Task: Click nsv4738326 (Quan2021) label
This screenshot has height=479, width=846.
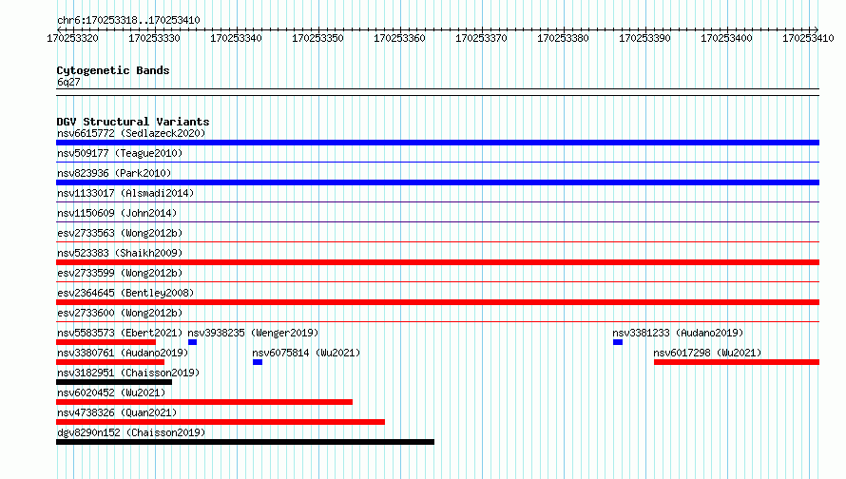Action: click(x=117, y=412)
